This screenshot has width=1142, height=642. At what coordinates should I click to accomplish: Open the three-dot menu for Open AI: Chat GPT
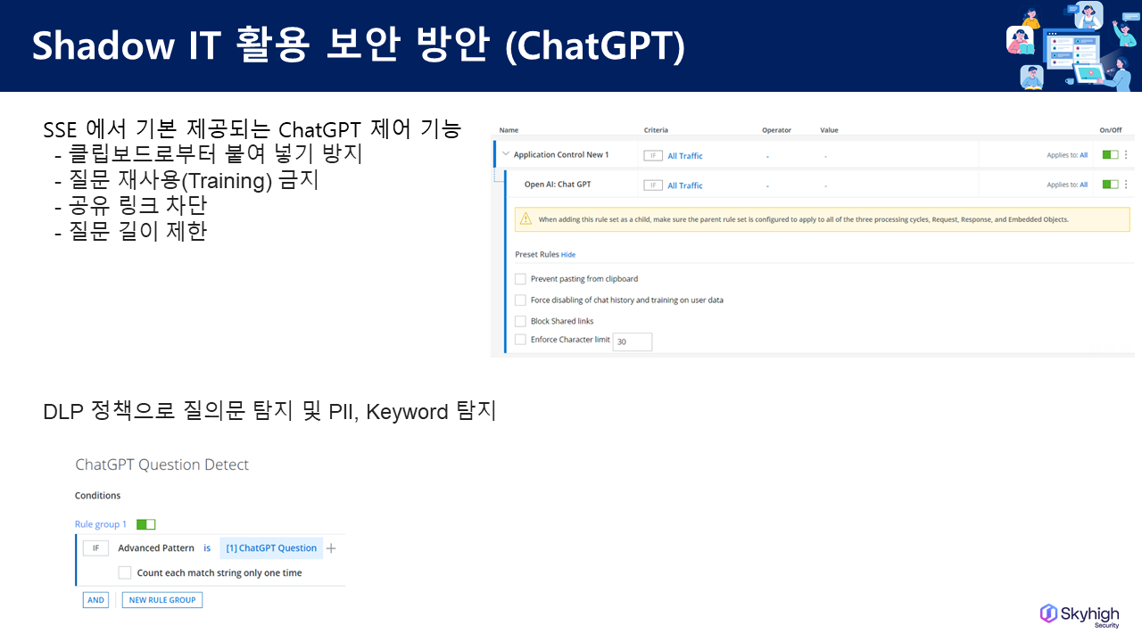(1126, 185)
